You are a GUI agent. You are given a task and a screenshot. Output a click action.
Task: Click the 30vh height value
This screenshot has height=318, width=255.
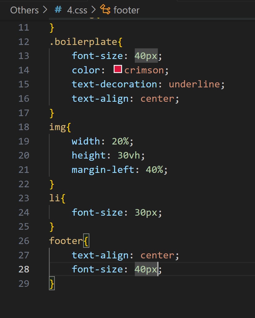coord(129,155)
